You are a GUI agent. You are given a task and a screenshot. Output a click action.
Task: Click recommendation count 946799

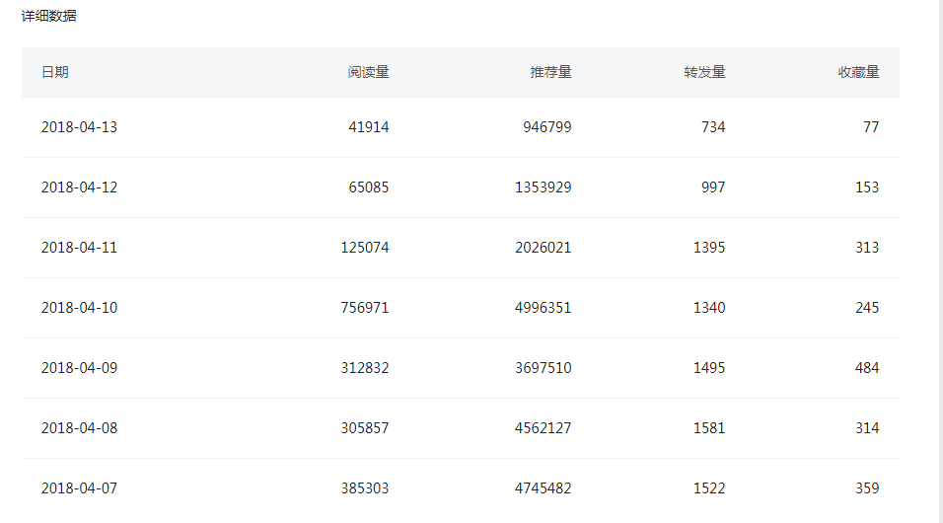[x=547, y=127]
